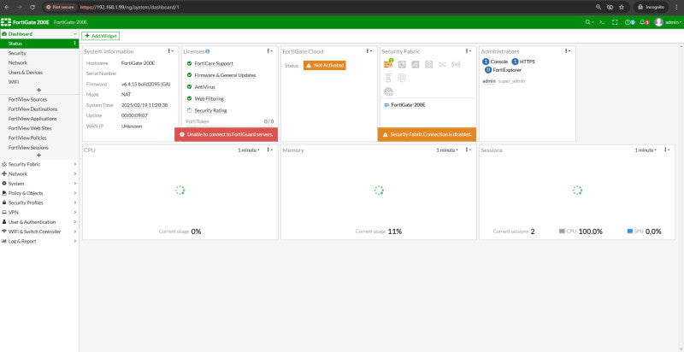Open FortiView Sources
The width and height of the screenshot is (684, 352).
pyautogui.click(x=39, y=99)
